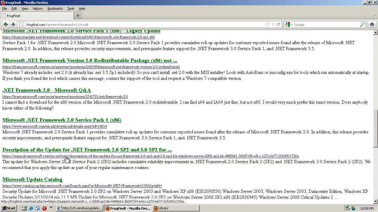Open the Google search engine selector
378x212 pixels.
point(289,25)
